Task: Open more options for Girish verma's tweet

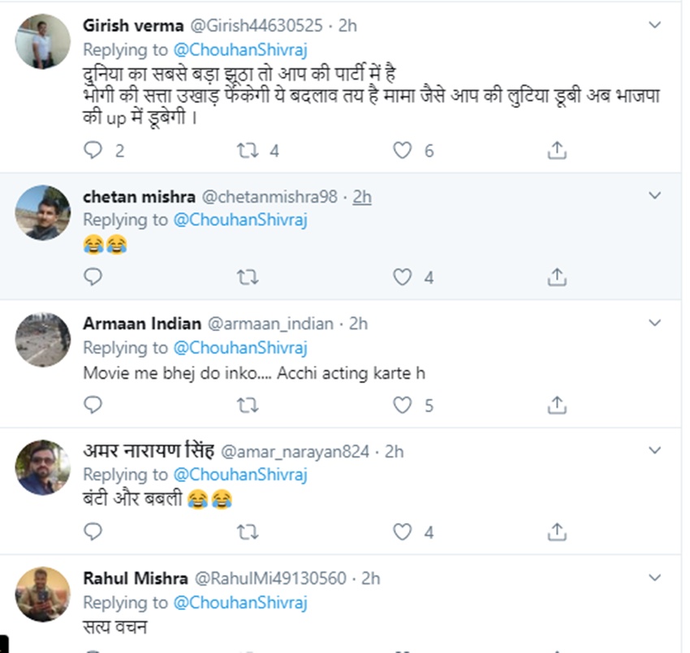Action: [655, 26]
